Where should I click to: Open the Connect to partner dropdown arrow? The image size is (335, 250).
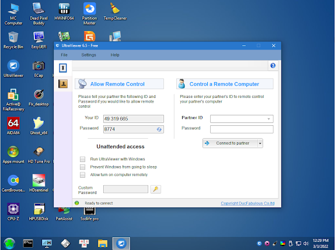[x=260, y=143]
